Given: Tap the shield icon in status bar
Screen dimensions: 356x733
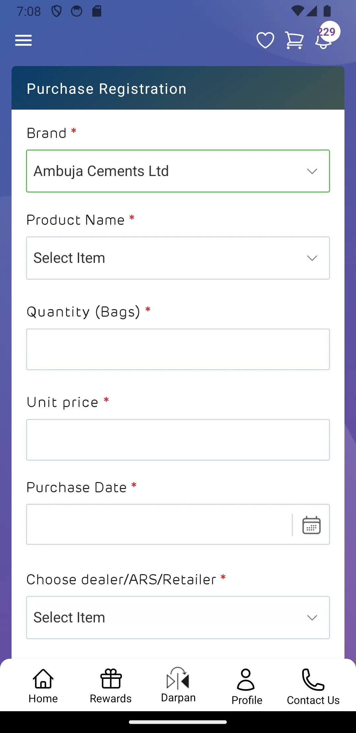Looking at the screenshot, I should point(57,11).
